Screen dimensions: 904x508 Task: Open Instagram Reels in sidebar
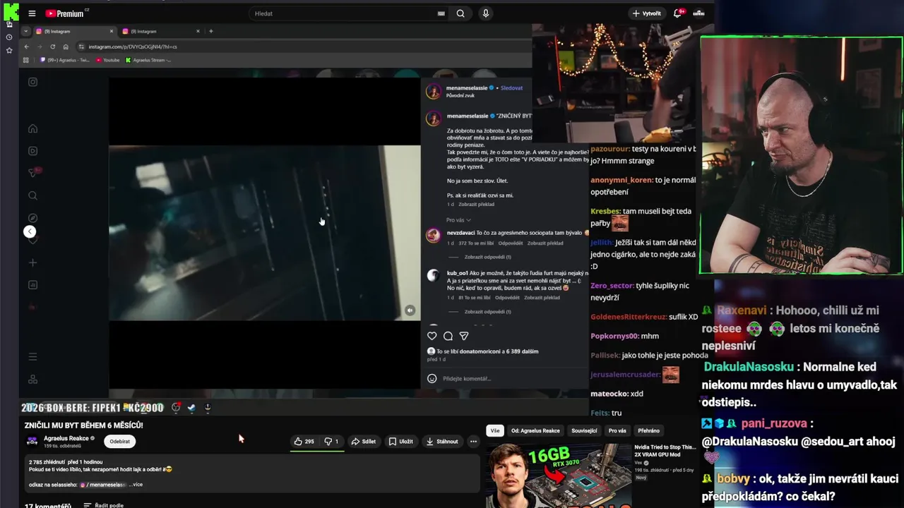32,151
